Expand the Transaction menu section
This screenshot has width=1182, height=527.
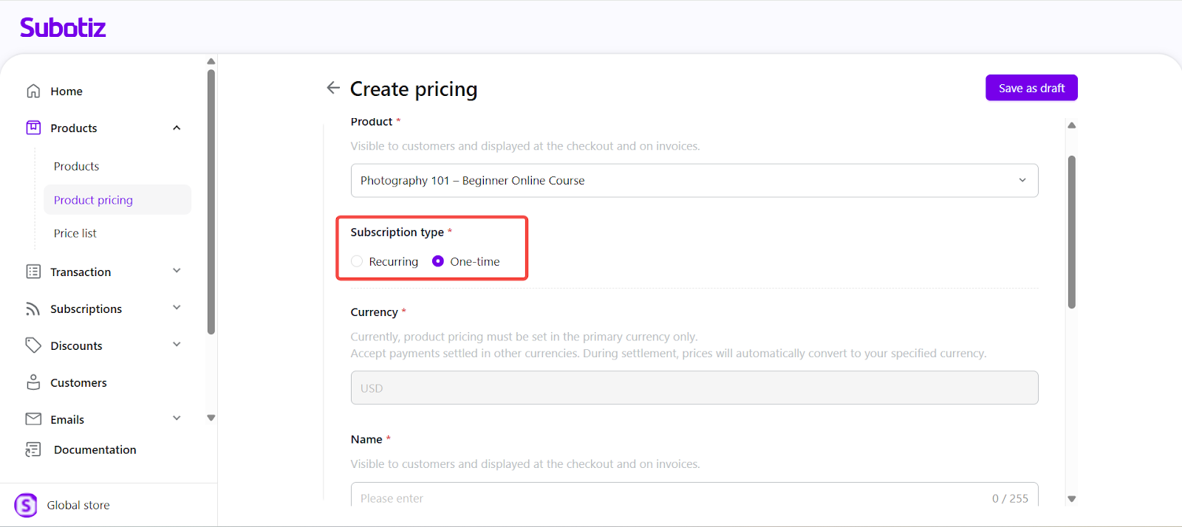tap(177, 271)
